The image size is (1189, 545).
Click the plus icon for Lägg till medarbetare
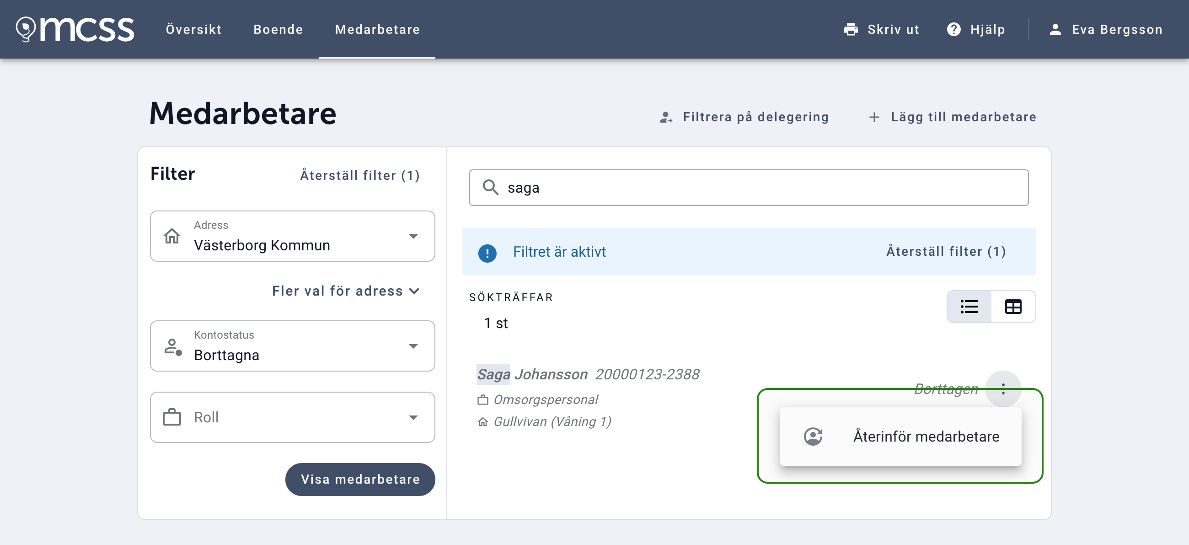click(874, 117)
